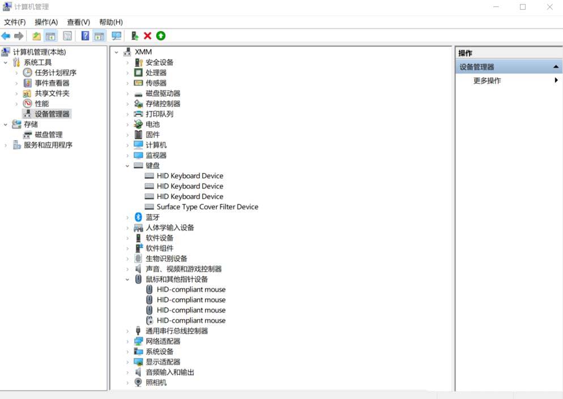Select Surface Type Cover Filter Device
This screenshot has width=563, height=399.
pos(207,207)
